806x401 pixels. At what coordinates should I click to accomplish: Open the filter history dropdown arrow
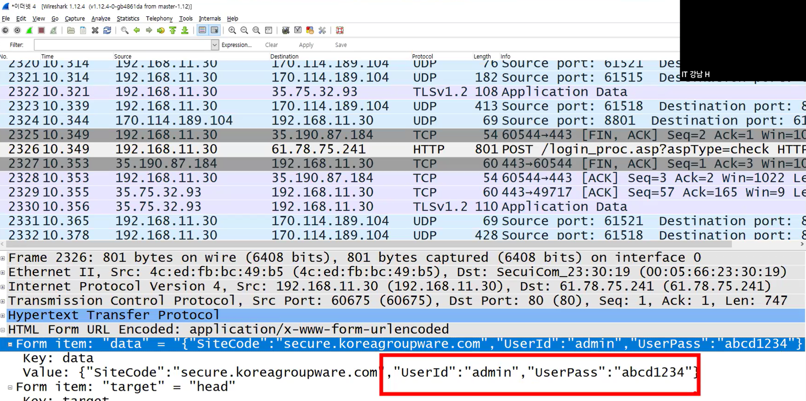click(215, 45)
